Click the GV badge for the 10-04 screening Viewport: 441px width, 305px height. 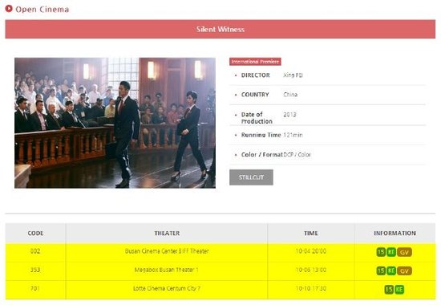[x=404, y=252]
